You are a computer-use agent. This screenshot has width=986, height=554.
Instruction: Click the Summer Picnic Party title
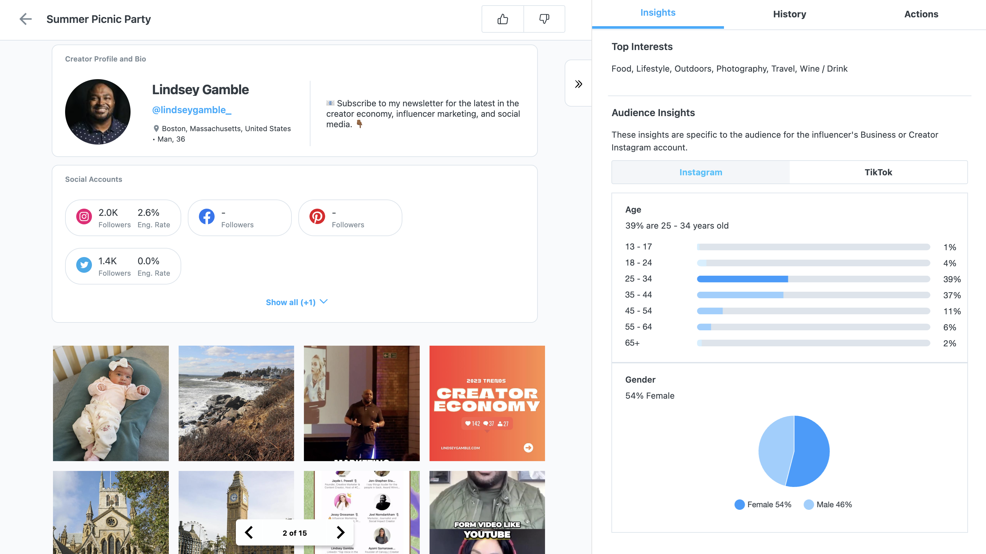coord(99,19)
